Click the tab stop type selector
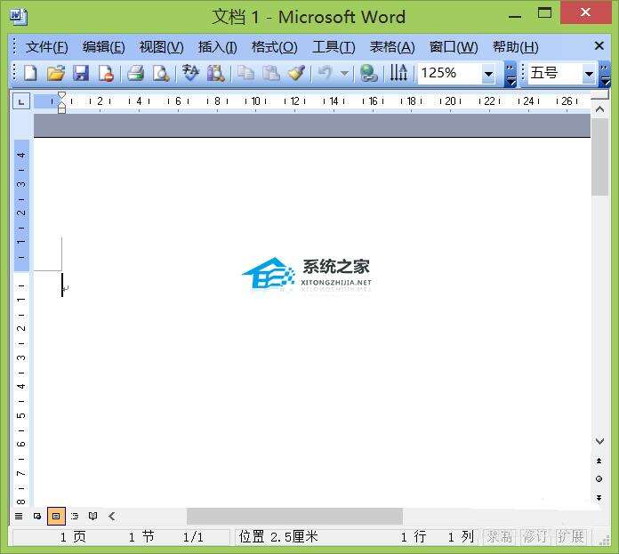 tap(21, 101)
